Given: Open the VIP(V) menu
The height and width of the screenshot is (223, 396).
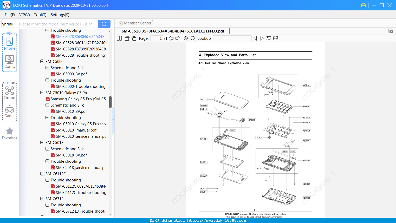Looking at the screenshot, I should point(24,15).
